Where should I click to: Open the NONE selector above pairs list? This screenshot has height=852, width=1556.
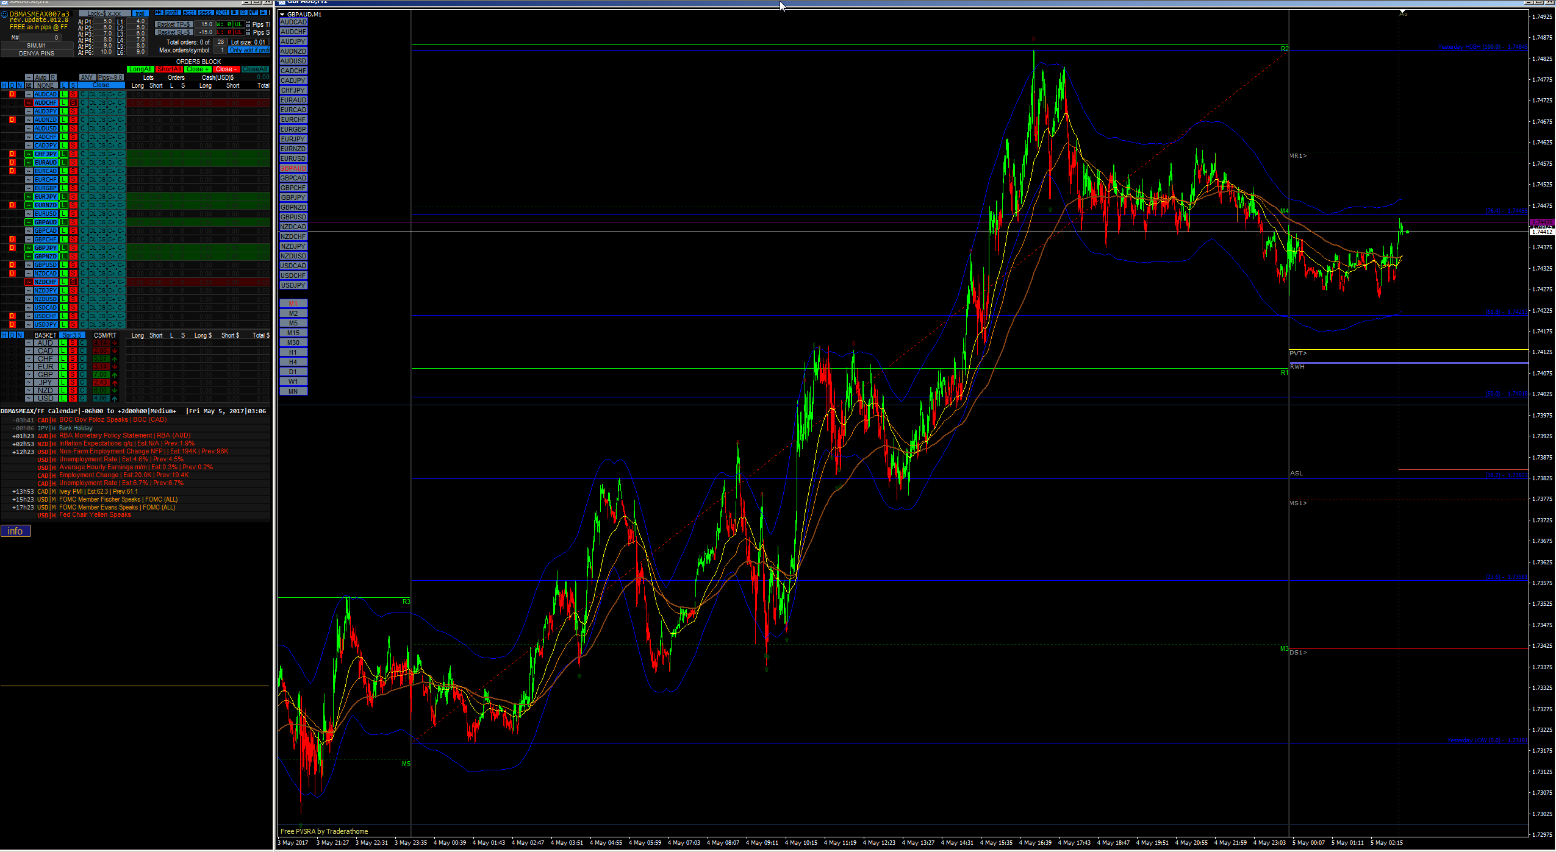click(x=46, y=85)
